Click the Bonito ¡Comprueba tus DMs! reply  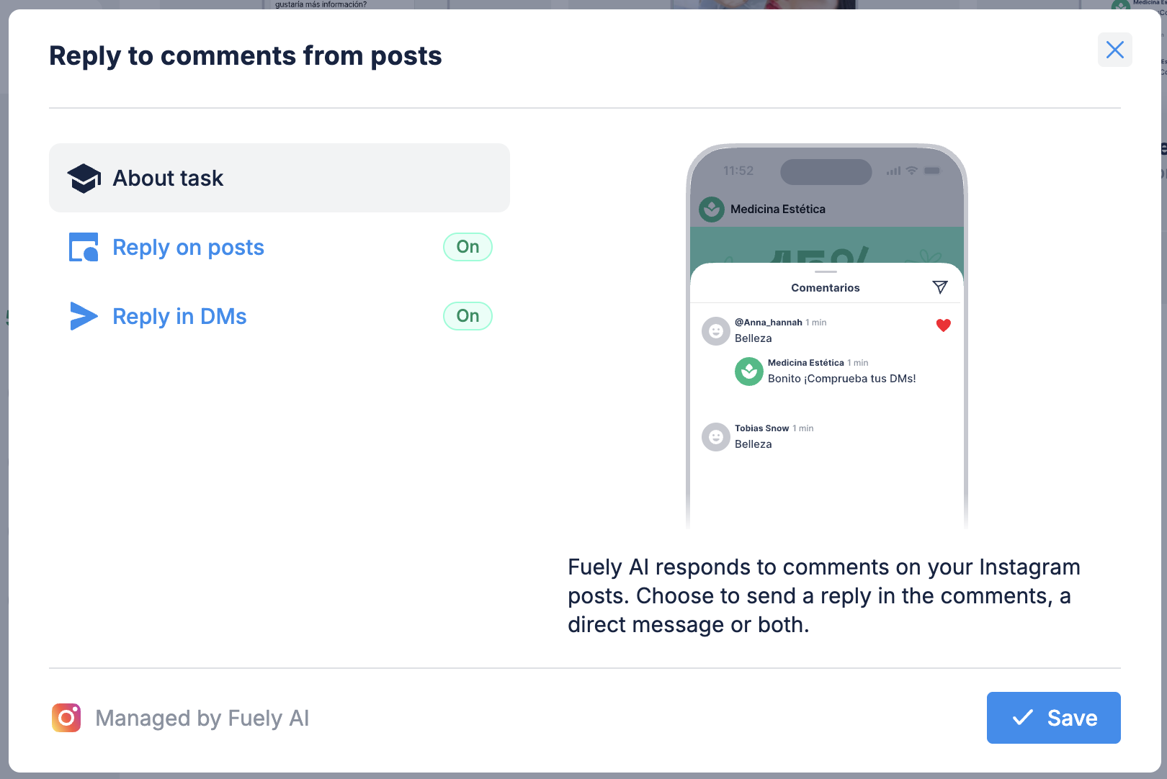tap(841, 379)
